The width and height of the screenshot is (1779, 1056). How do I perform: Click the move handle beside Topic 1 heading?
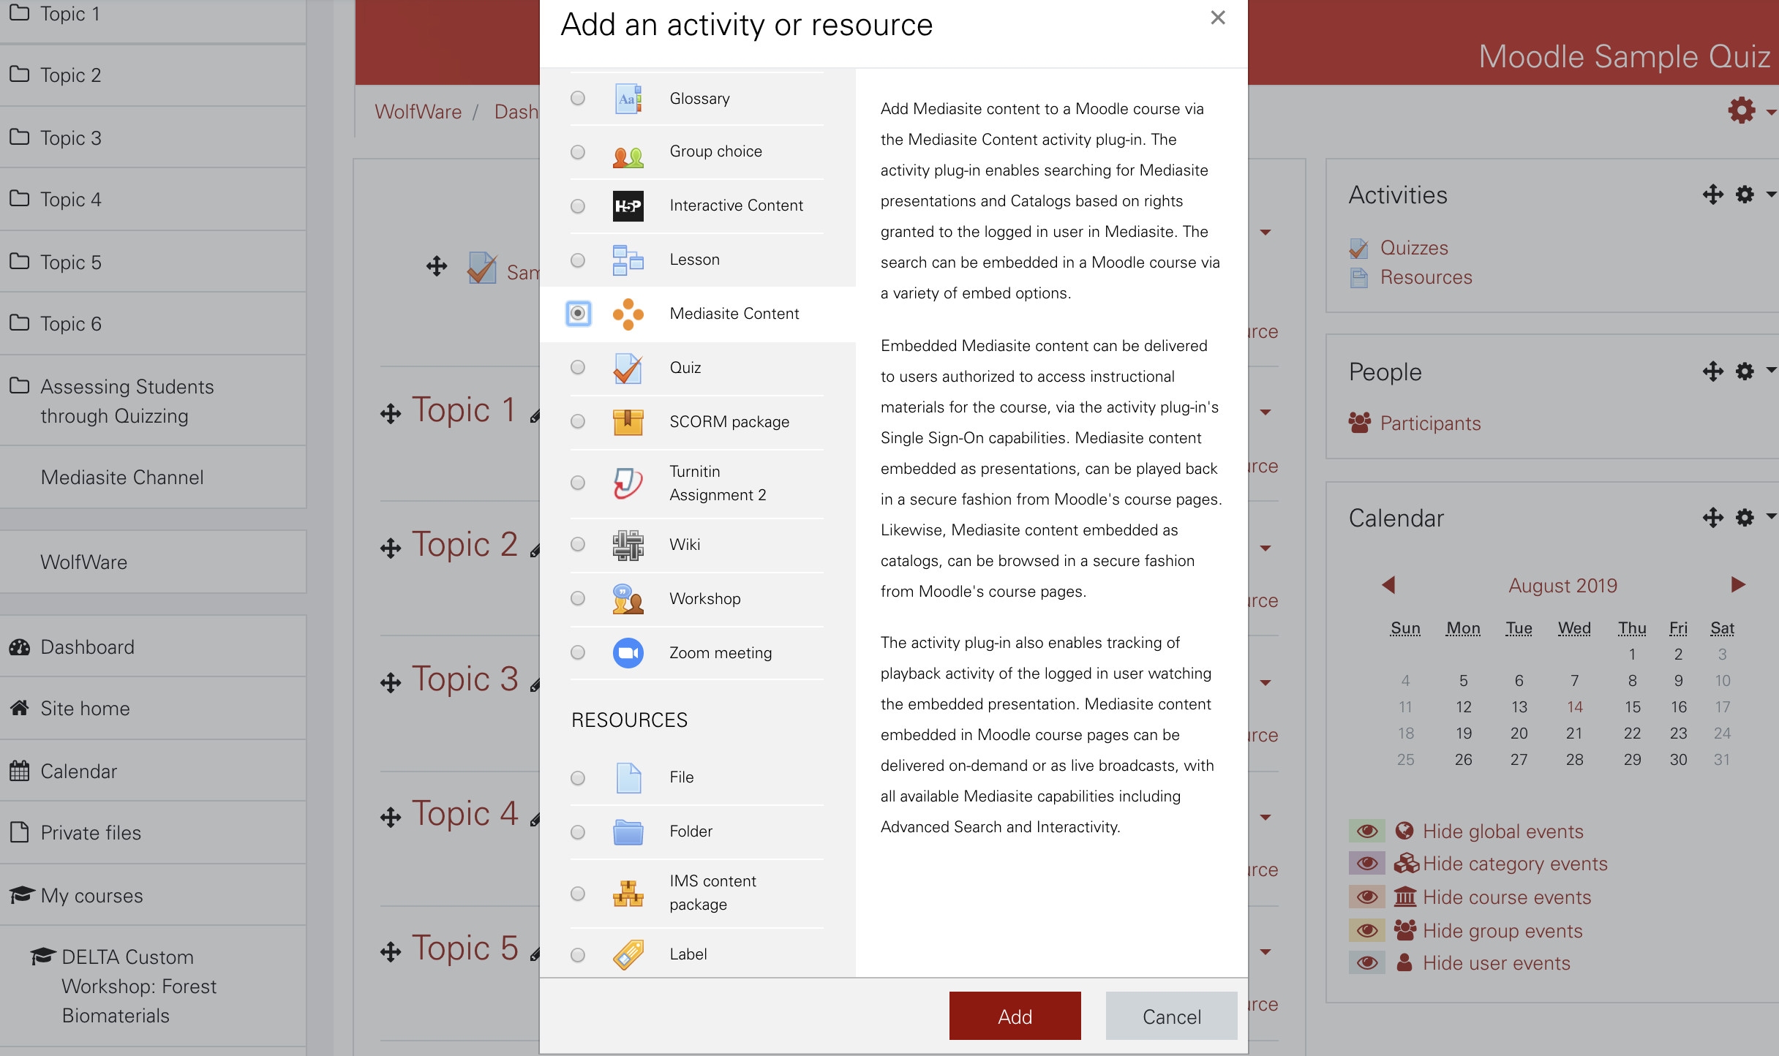(x=391, y=414)
